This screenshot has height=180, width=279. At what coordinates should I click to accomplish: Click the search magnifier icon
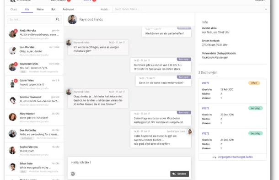click(x=58, y=19)
